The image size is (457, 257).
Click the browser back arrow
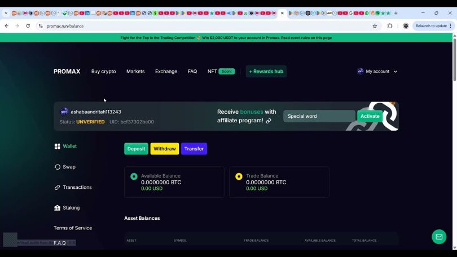[x=7, y=26]
